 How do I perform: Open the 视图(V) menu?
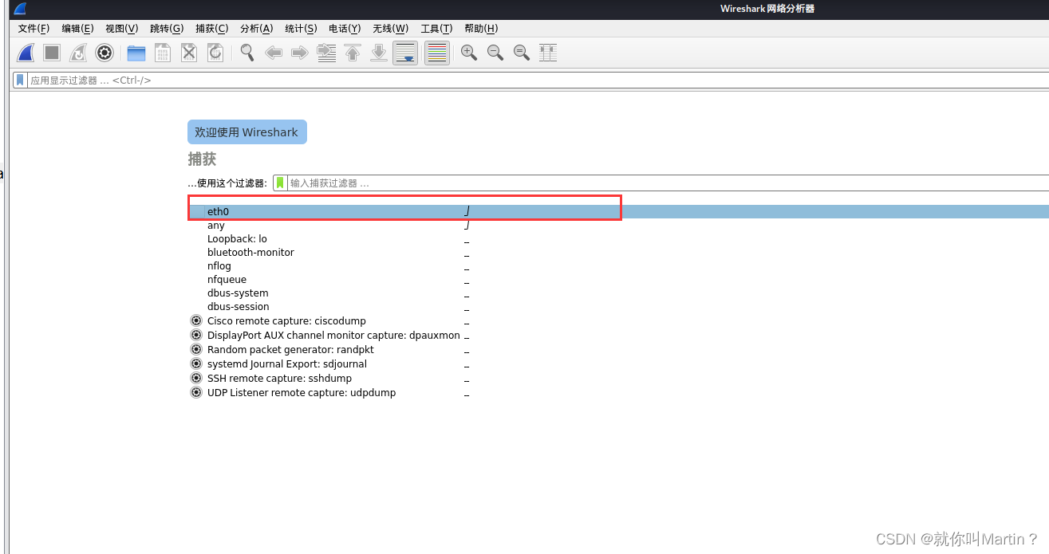(121, 29)
